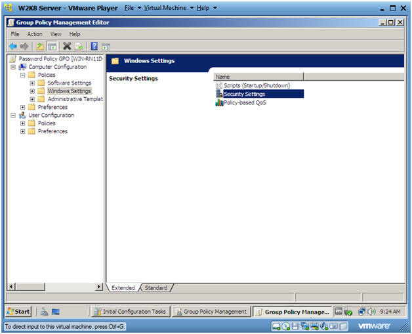Click the User Configuration node icon
This screenshot has height=334, width=412.
coord(23,115)
